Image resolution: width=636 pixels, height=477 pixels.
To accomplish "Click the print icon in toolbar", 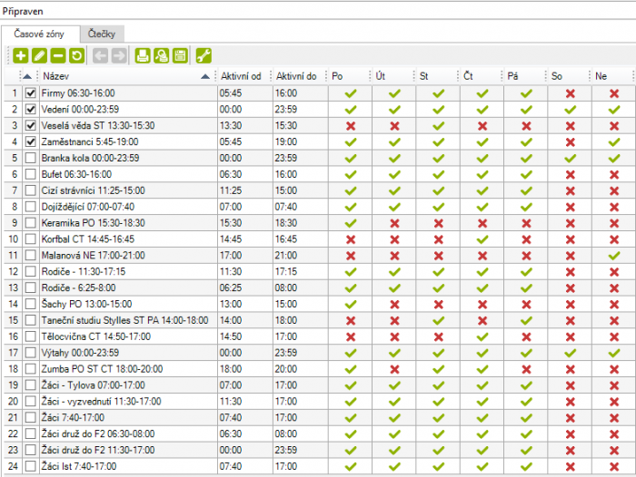I will [x=143, y=56].
